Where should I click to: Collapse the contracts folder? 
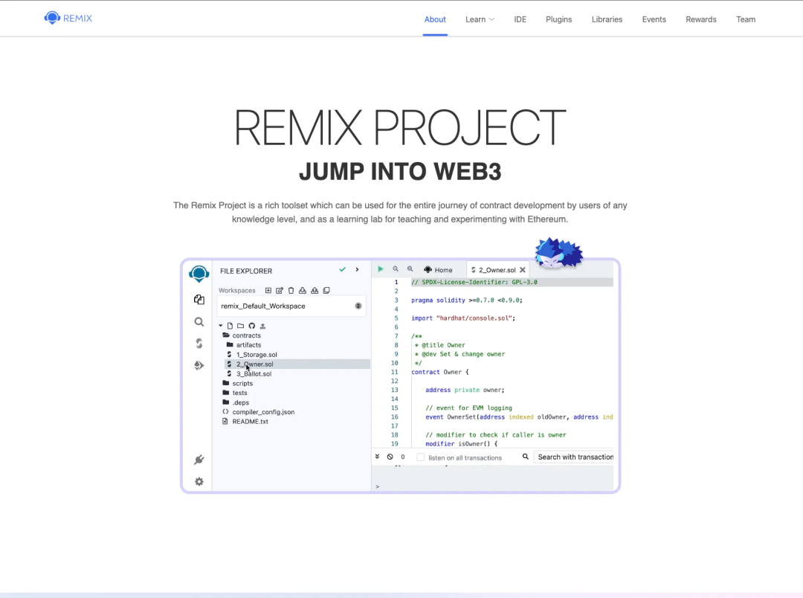tap(246, 335)
